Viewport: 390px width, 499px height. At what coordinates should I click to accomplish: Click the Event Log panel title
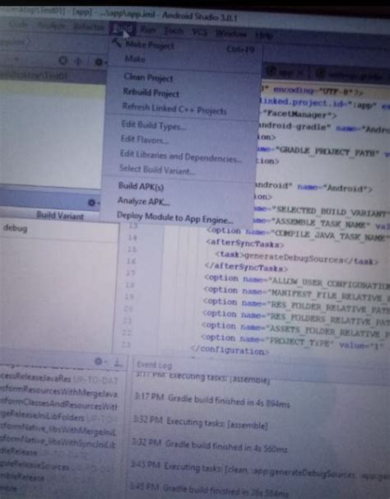coord(155,365)
